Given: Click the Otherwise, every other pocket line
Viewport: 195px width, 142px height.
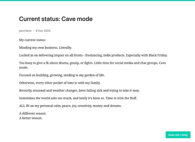Looking at the screenshot, I should click(60, 83).
